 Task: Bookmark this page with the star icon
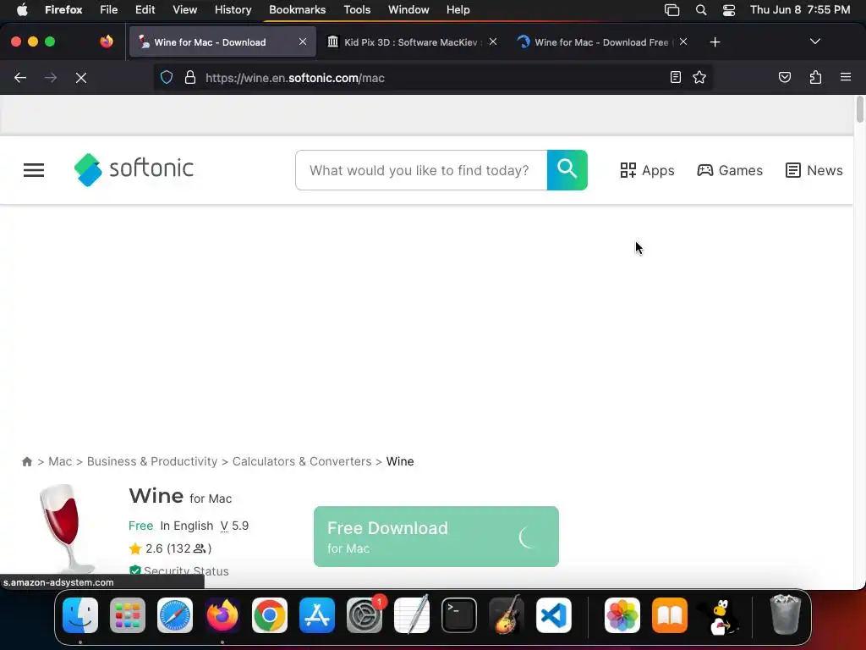click(699, 77)
